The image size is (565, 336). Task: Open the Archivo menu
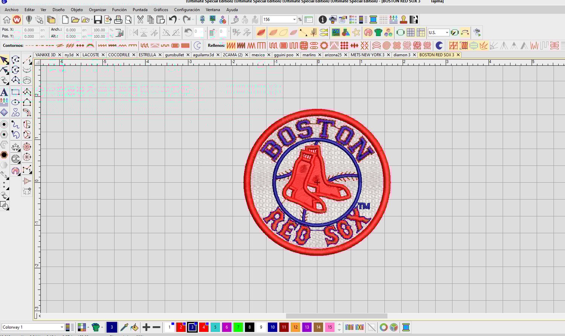point(11,10)
